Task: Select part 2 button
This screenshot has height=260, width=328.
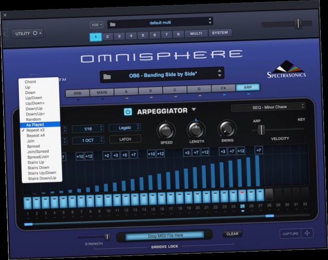Action: click(107, 36)
